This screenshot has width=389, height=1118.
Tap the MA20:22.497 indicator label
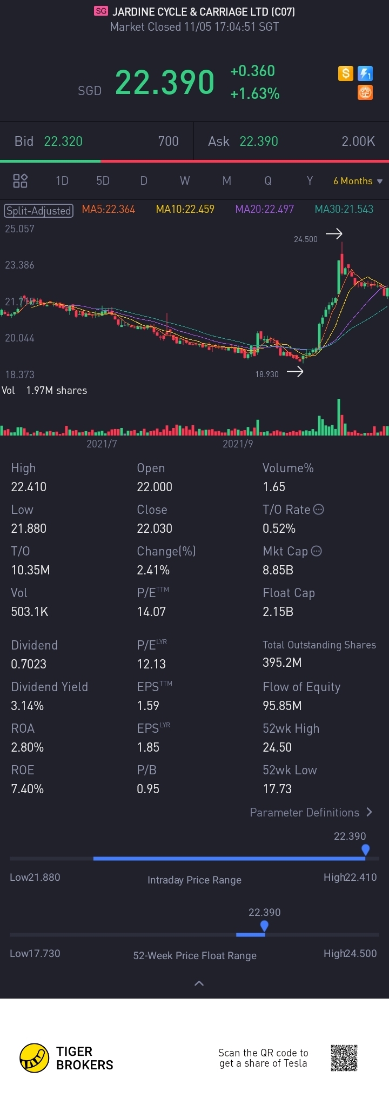[x=265, y=209]
